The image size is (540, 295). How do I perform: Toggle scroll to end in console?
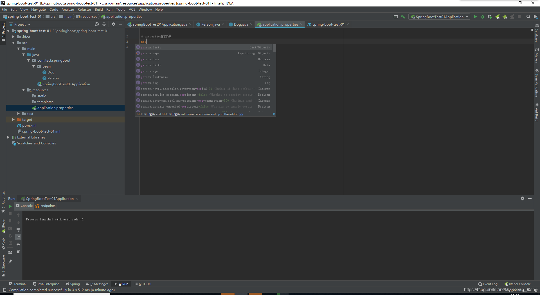[x=18, y=237]
